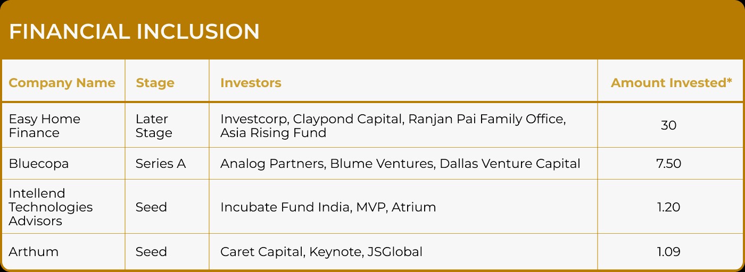Click the Easy Home Finance company cell
This screenshot has height=272, width=745.
[45, 125]
